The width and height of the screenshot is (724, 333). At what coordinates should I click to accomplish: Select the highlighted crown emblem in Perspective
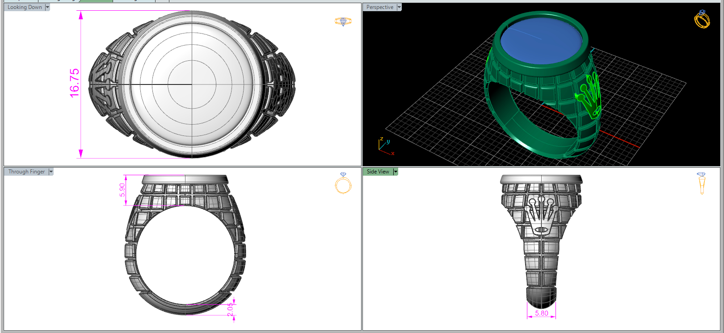[589, 96]
